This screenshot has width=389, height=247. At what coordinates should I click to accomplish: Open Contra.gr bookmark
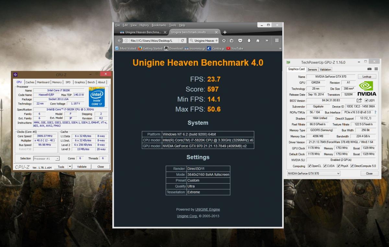click(x=216, y=48)
